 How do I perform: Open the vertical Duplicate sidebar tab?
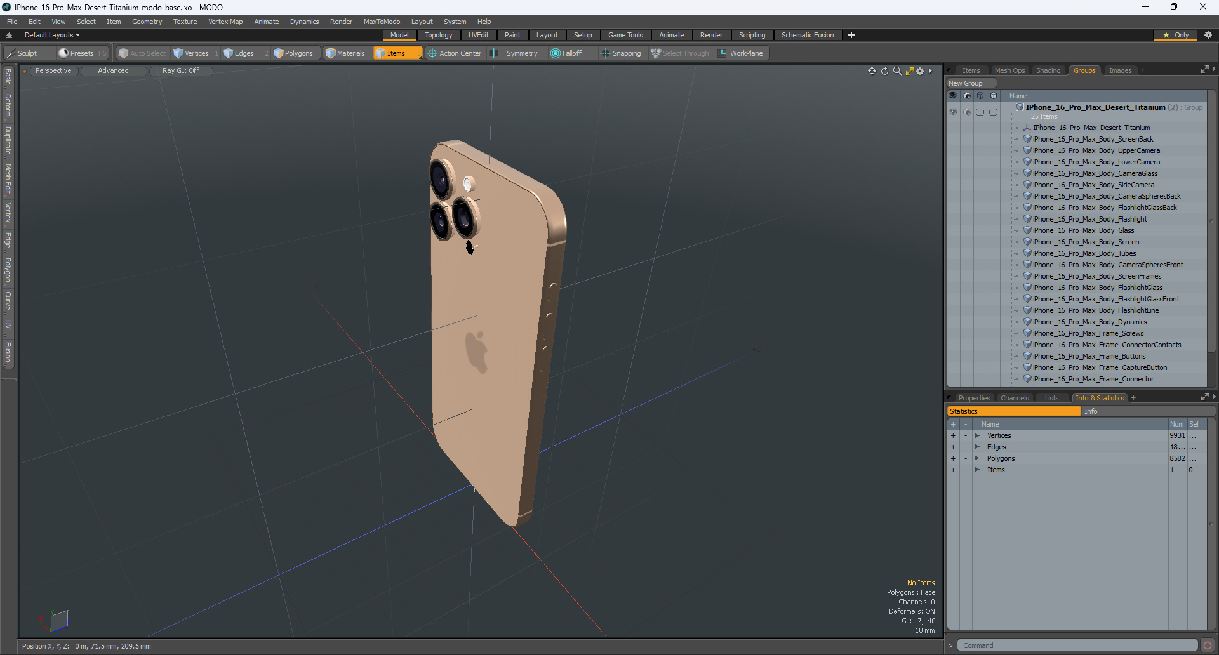pyautogui.click(x=8, y=140)
